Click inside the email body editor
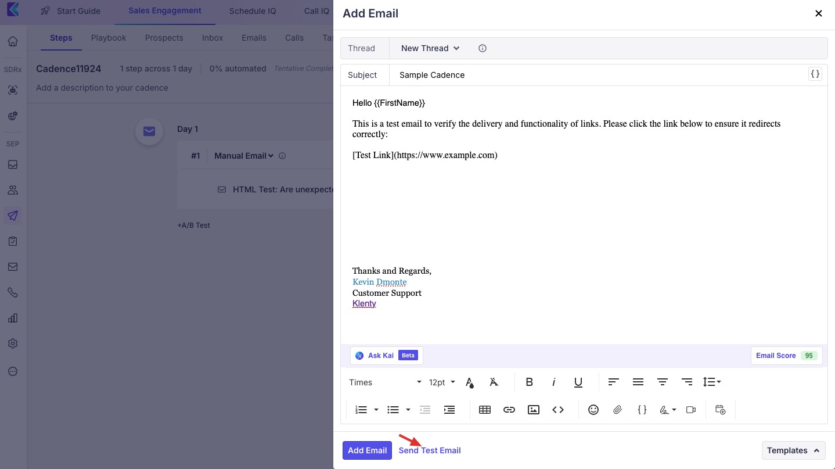Screen dimensions: 835x469 click(x=584, y=215)
